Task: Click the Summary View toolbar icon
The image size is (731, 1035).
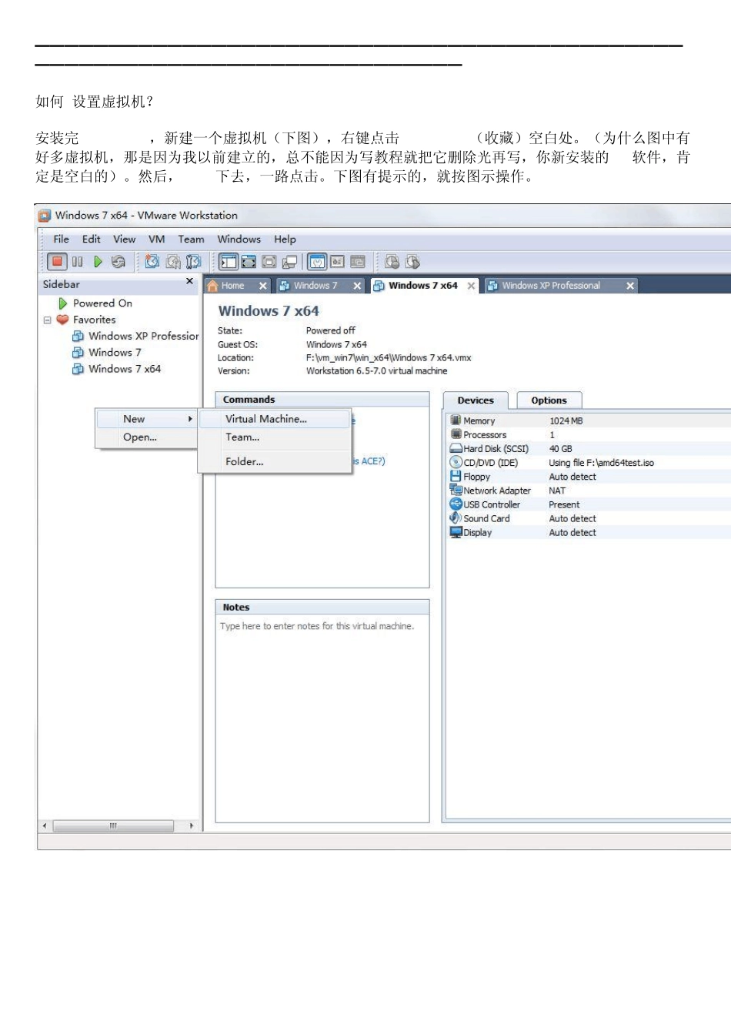Action: coord(317,262)
